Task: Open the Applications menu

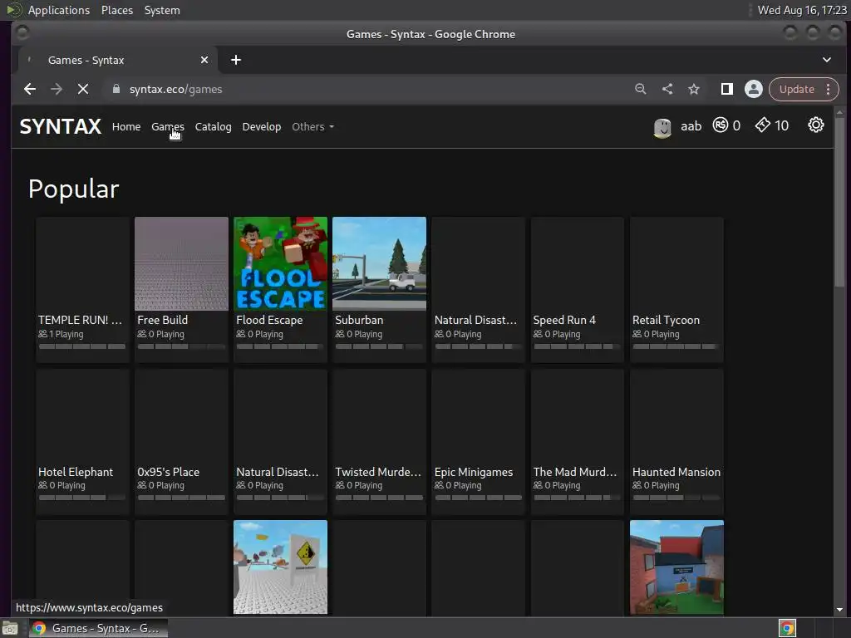Action: [59, 10]
